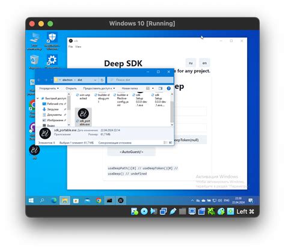Switch language with the ru toggle

tap(191, 63)
